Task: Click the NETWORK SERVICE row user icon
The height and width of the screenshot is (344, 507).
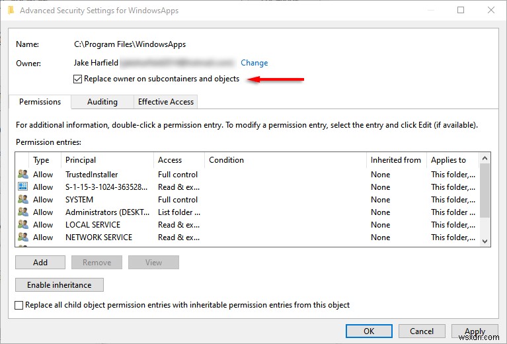Action: [x=23, y=237]
